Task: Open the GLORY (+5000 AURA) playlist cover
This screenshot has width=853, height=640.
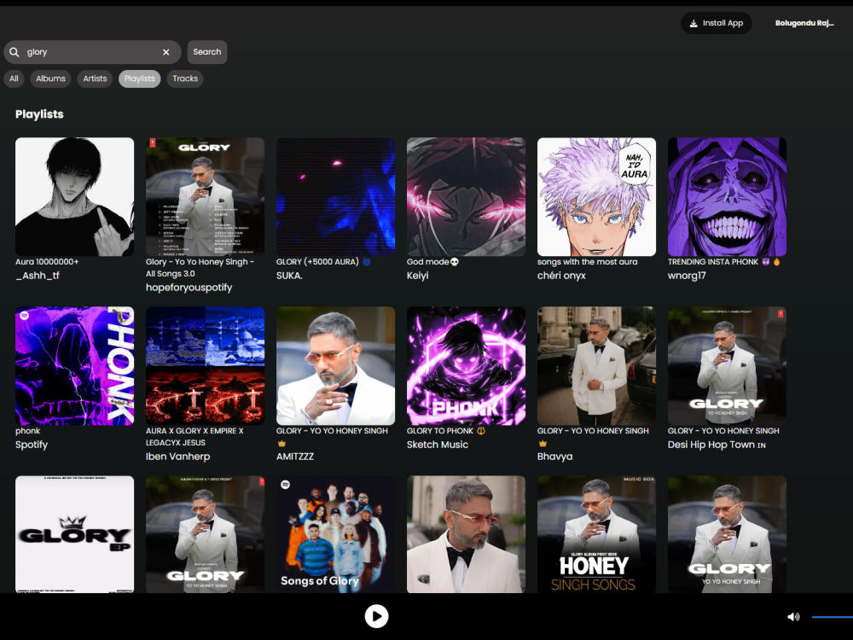Action: [x=335, y=196]
